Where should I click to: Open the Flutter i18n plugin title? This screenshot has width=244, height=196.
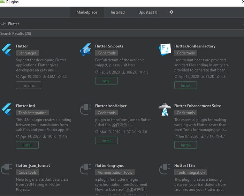[184, 166]
